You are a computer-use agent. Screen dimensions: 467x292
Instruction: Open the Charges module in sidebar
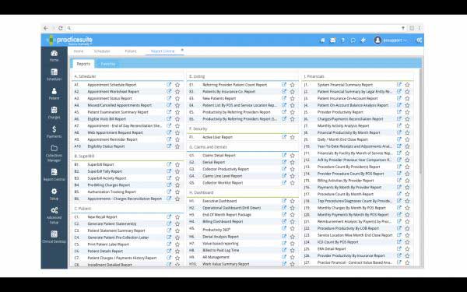tap(54, 113)
